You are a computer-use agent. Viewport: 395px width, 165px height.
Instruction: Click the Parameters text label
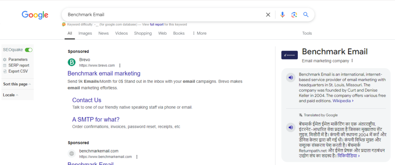coord(18,60)
